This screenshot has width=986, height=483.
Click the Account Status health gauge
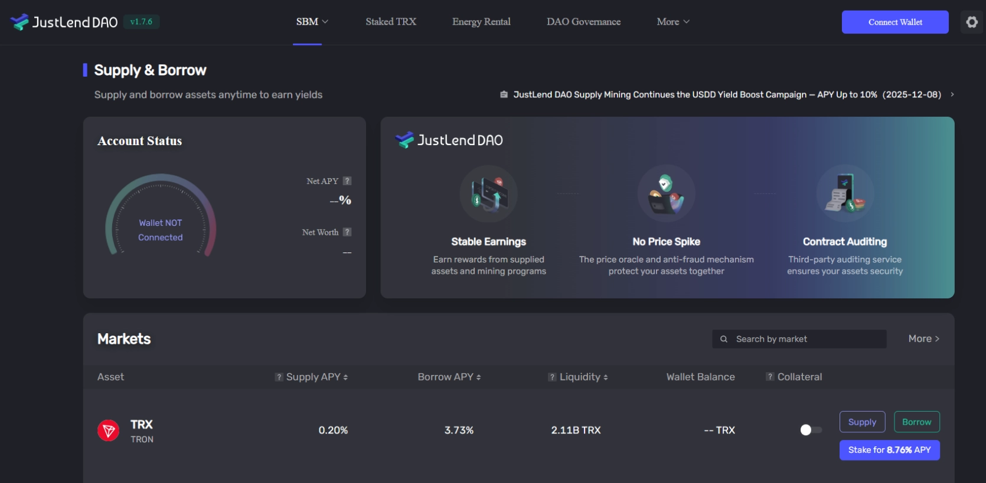(x=161, y=215)
